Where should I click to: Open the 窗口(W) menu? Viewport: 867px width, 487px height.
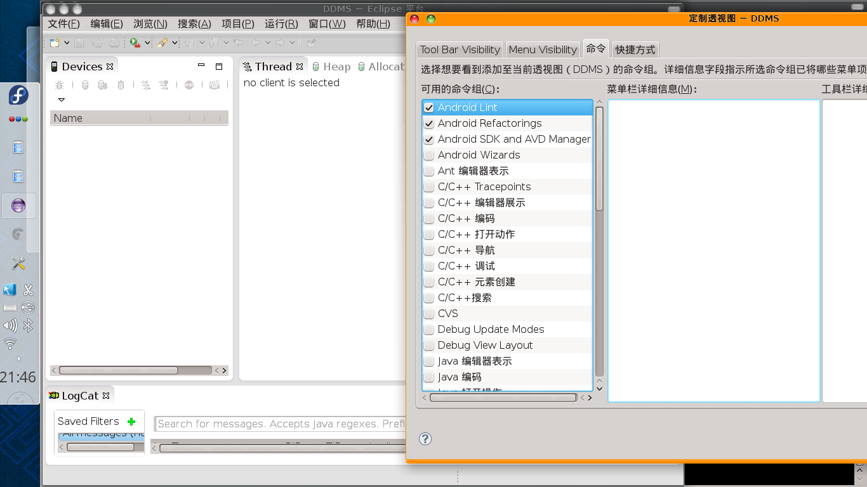327,24
